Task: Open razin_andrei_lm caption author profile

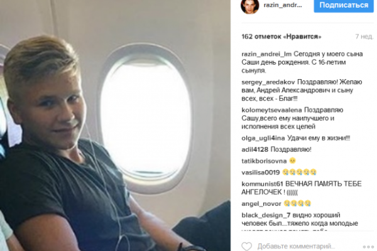Action: coord(266,55)
